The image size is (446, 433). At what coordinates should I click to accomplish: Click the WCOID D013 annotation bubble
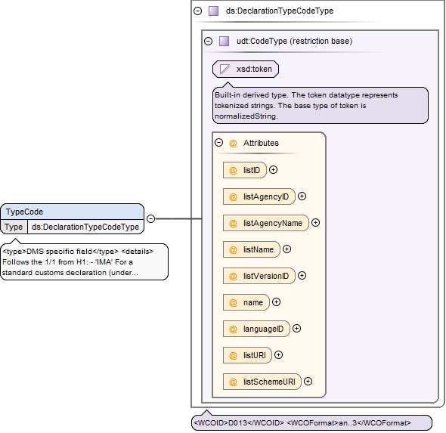[311, 422]
